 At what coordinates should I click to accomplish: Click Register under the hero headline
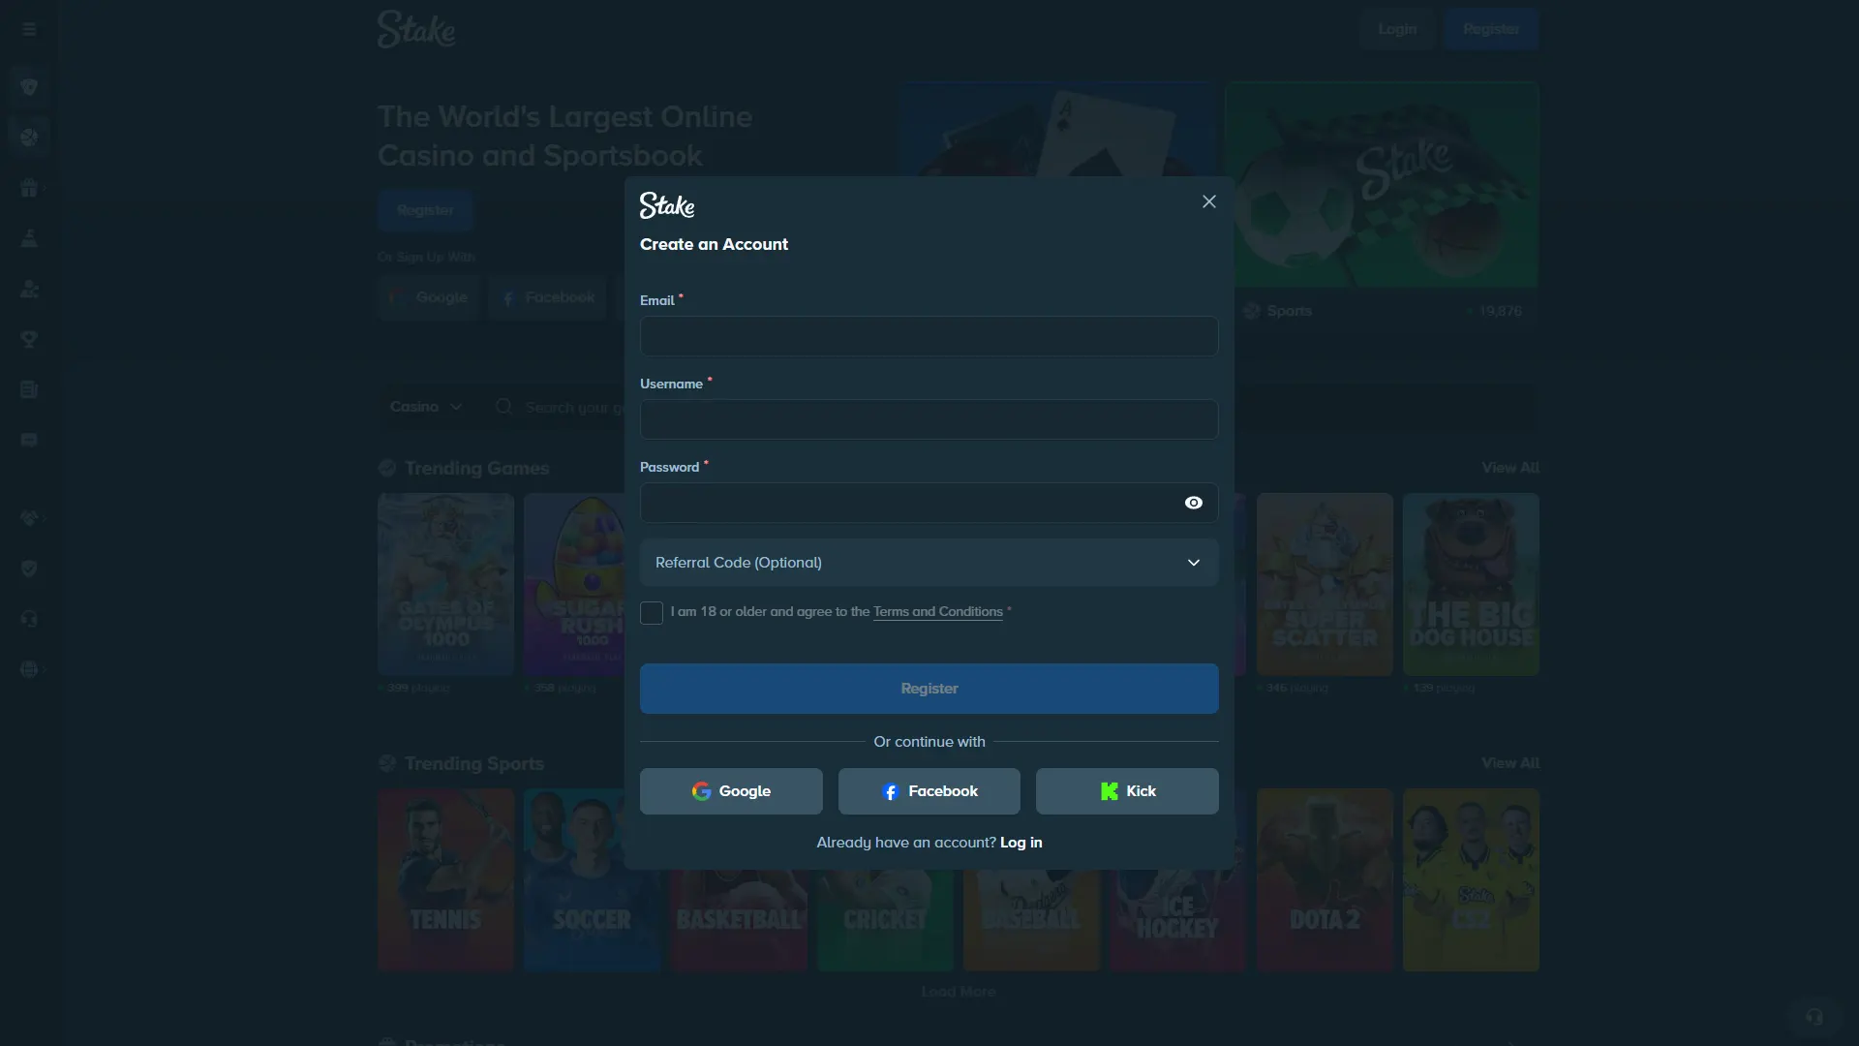click(x=425, y=210)
